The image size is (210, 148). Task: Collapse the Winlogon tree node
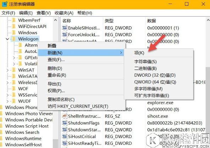point(7,39)
